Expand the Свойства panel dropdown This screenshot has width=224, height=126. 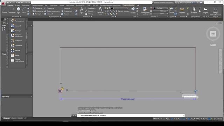pyautogui.click(x=154, y=17)
